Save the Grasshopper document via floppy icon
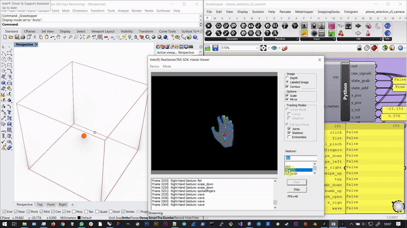This screenshot has width=407, height=228. coord(216,48)
